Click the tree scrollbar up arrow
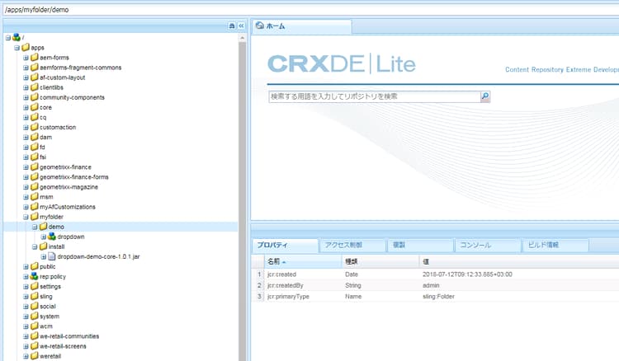Screen dimensions: 619x361 click(x=242, y=38)
